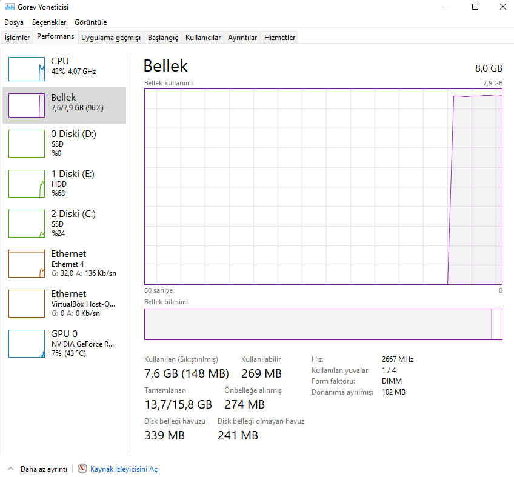The height and width of the screenshot is (477, 514).
Task: Switch to the İşlemler tab
Action: (17, 38)
